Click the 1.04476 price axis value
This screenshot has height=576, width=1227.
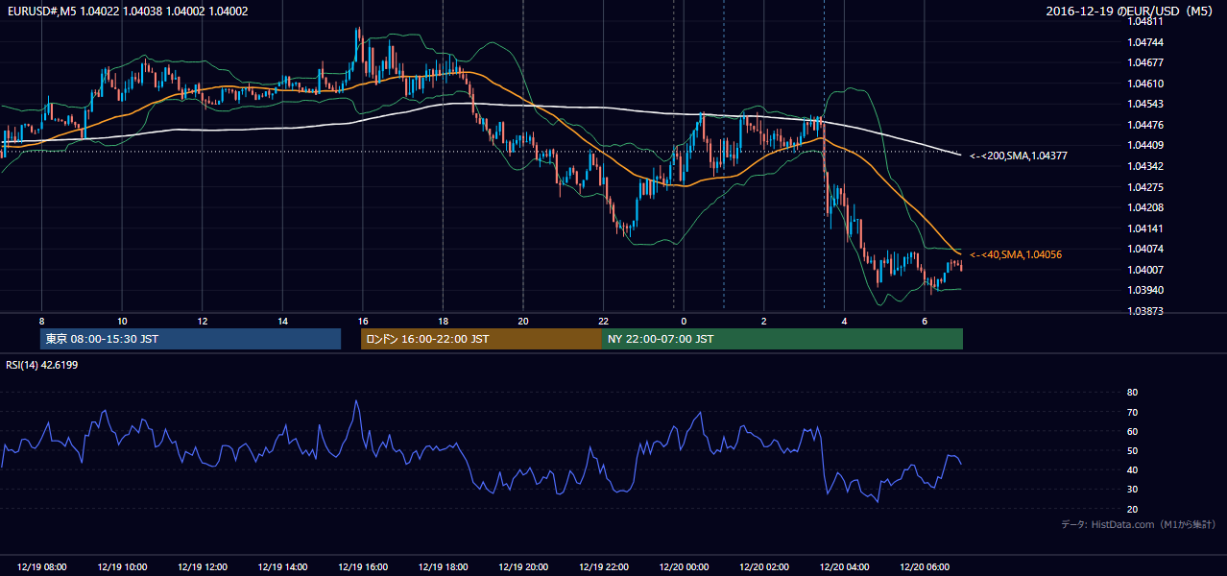[x=1146, y=125]
